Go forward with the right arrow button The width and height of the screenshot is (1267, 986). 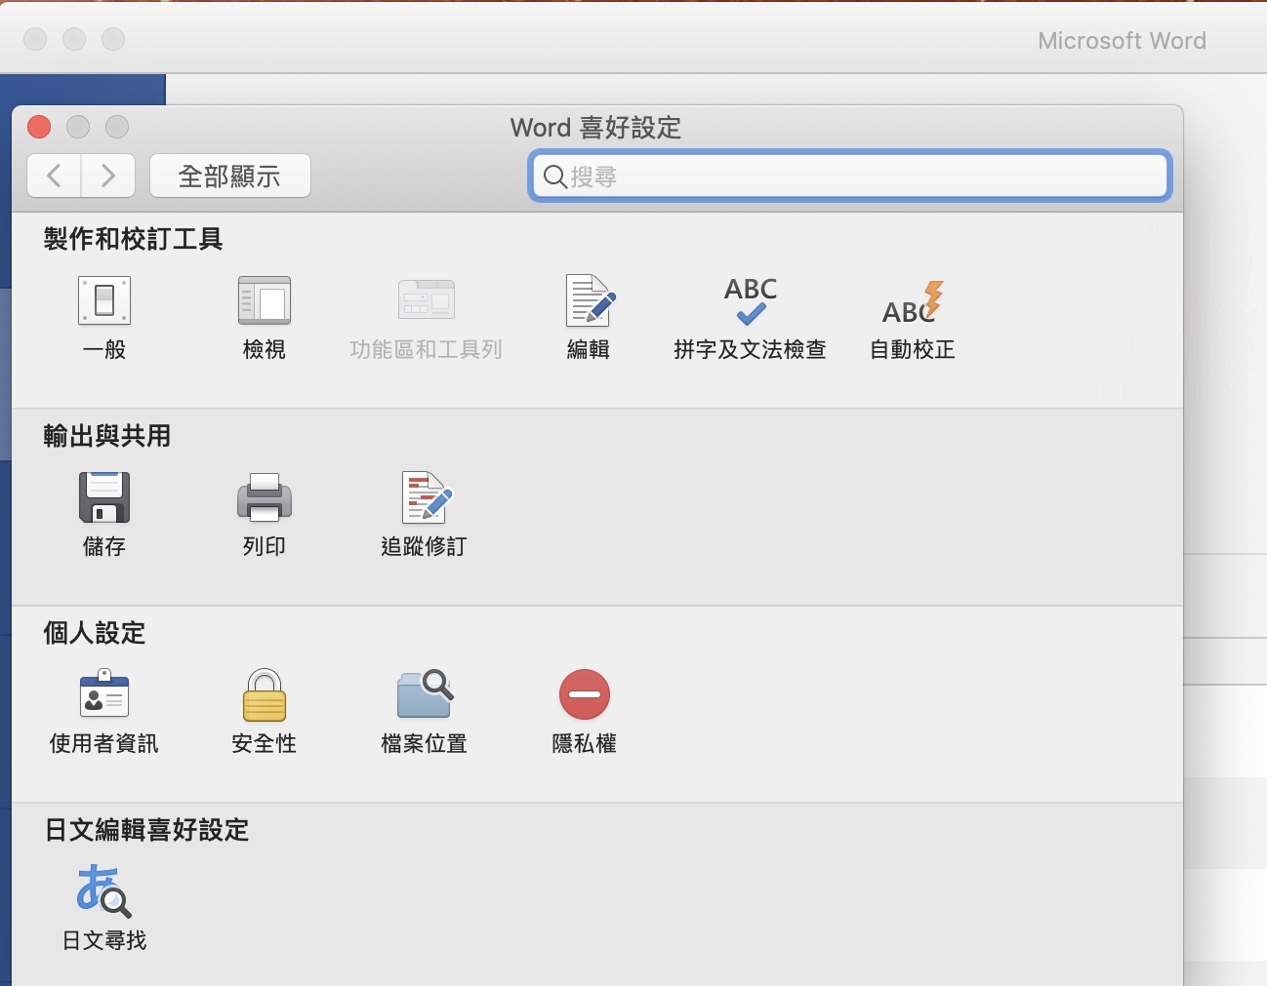click(108, 176)
